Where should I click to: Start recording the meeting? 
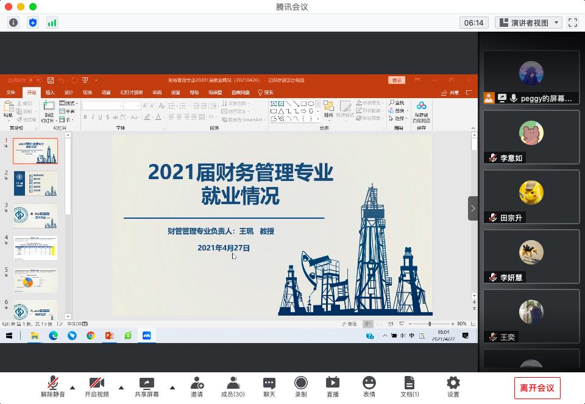pos(301,386)
